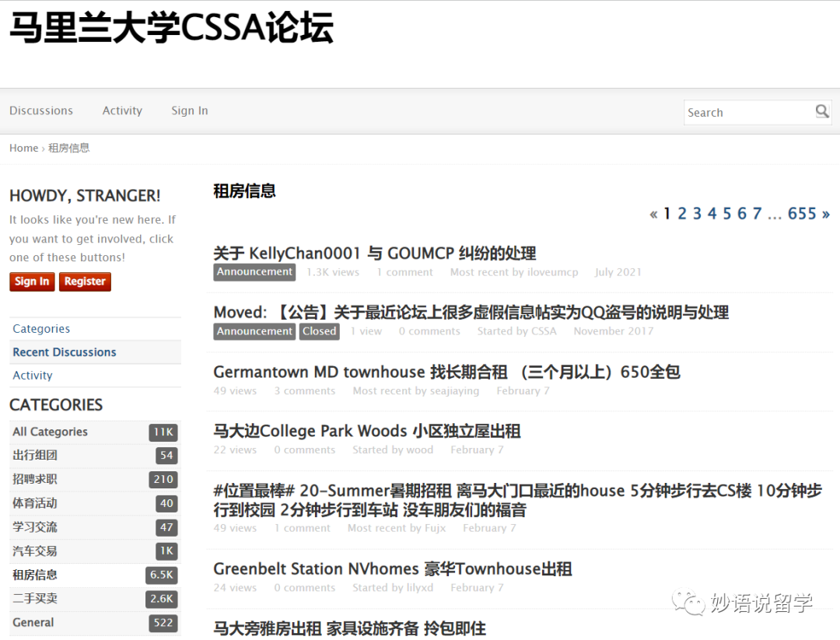
Task: Jump to page 7 of discussions
Action: (757, 214)
